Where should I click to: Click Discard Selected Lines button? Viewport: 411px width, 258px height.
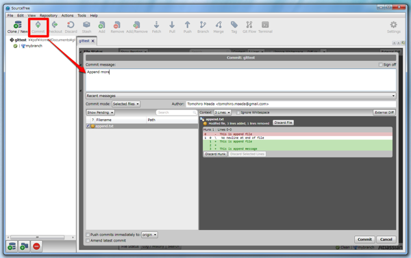point(247,154)
